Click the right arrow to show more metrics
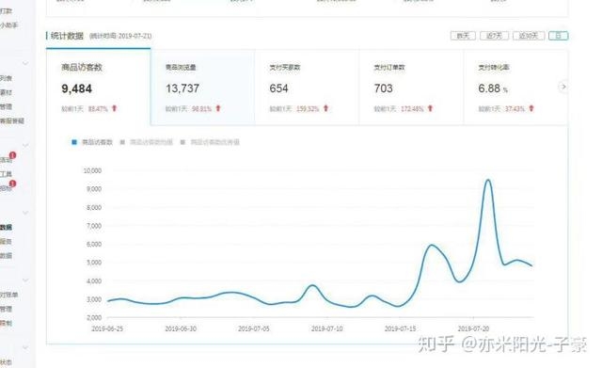The height and width of the screenshot is (368, 602). (563, 87)
